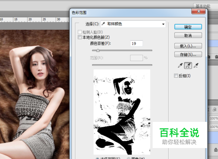Click the lock icon in the layers panel
The height and width of the screenshot is (159, 218).
pyautogui.click(x=216, y=149)
